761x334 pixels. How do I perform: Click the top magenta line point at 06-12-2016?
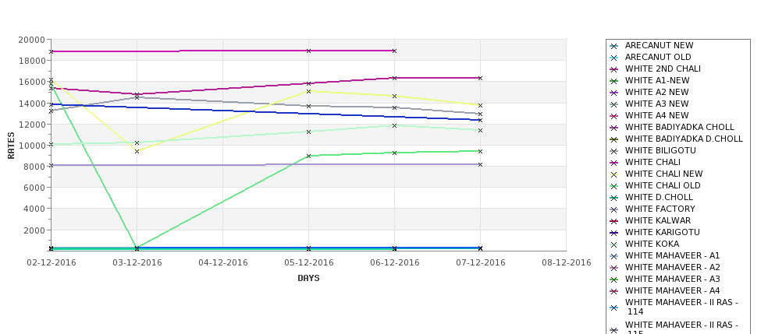point(395,51)
